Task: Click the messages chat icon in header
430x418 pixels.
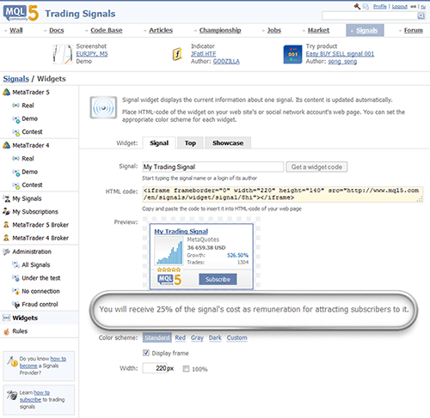Action: [x=365, y=7]
